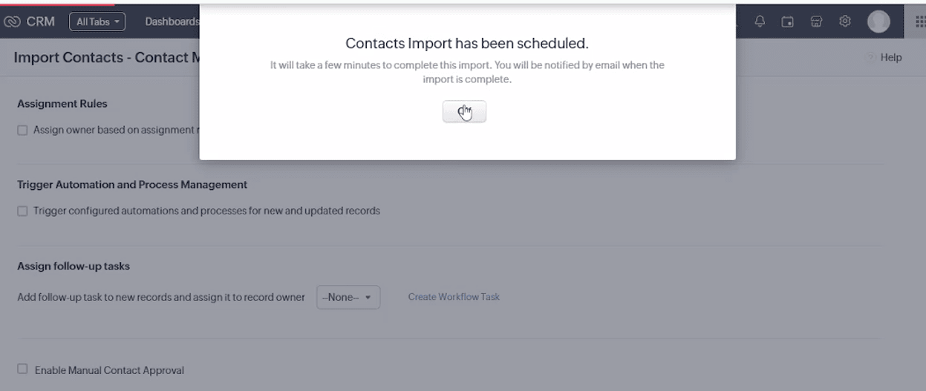Open the user profile avatar
The height and width of the screenshot is (391, 926).
(878, 22)
